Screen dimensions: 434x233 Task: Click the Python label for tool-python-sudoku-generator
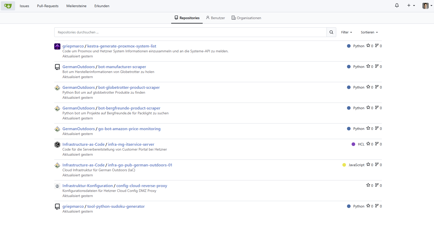click(x=359, y=206)
